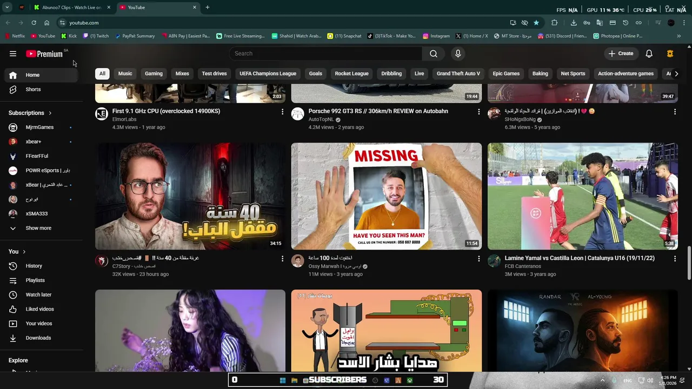Start voice search with the microphone

[x=458, y=53]
